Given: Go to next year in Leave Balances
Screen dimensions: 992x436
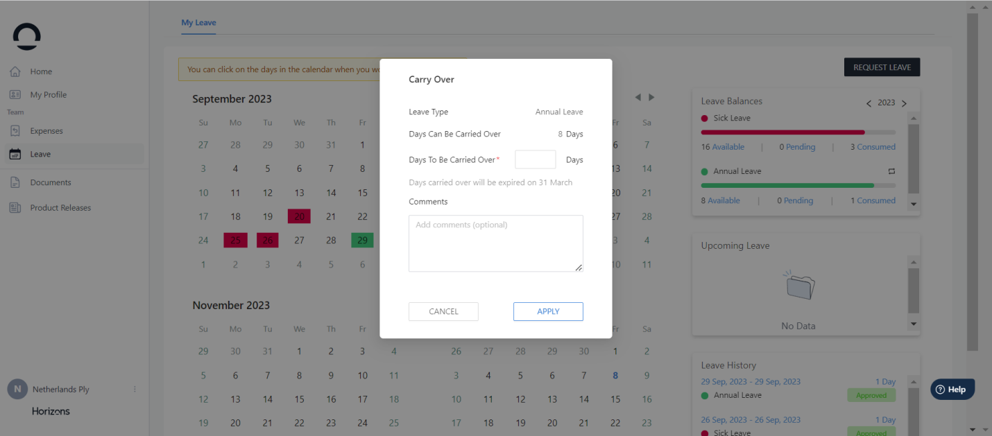Looking at the screenshot, I should [904, 103].
